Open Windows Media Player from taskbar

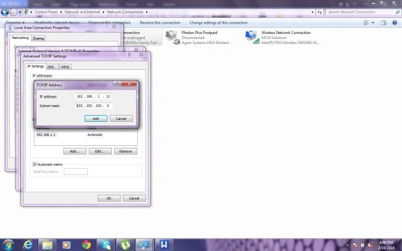click(66, 245)
